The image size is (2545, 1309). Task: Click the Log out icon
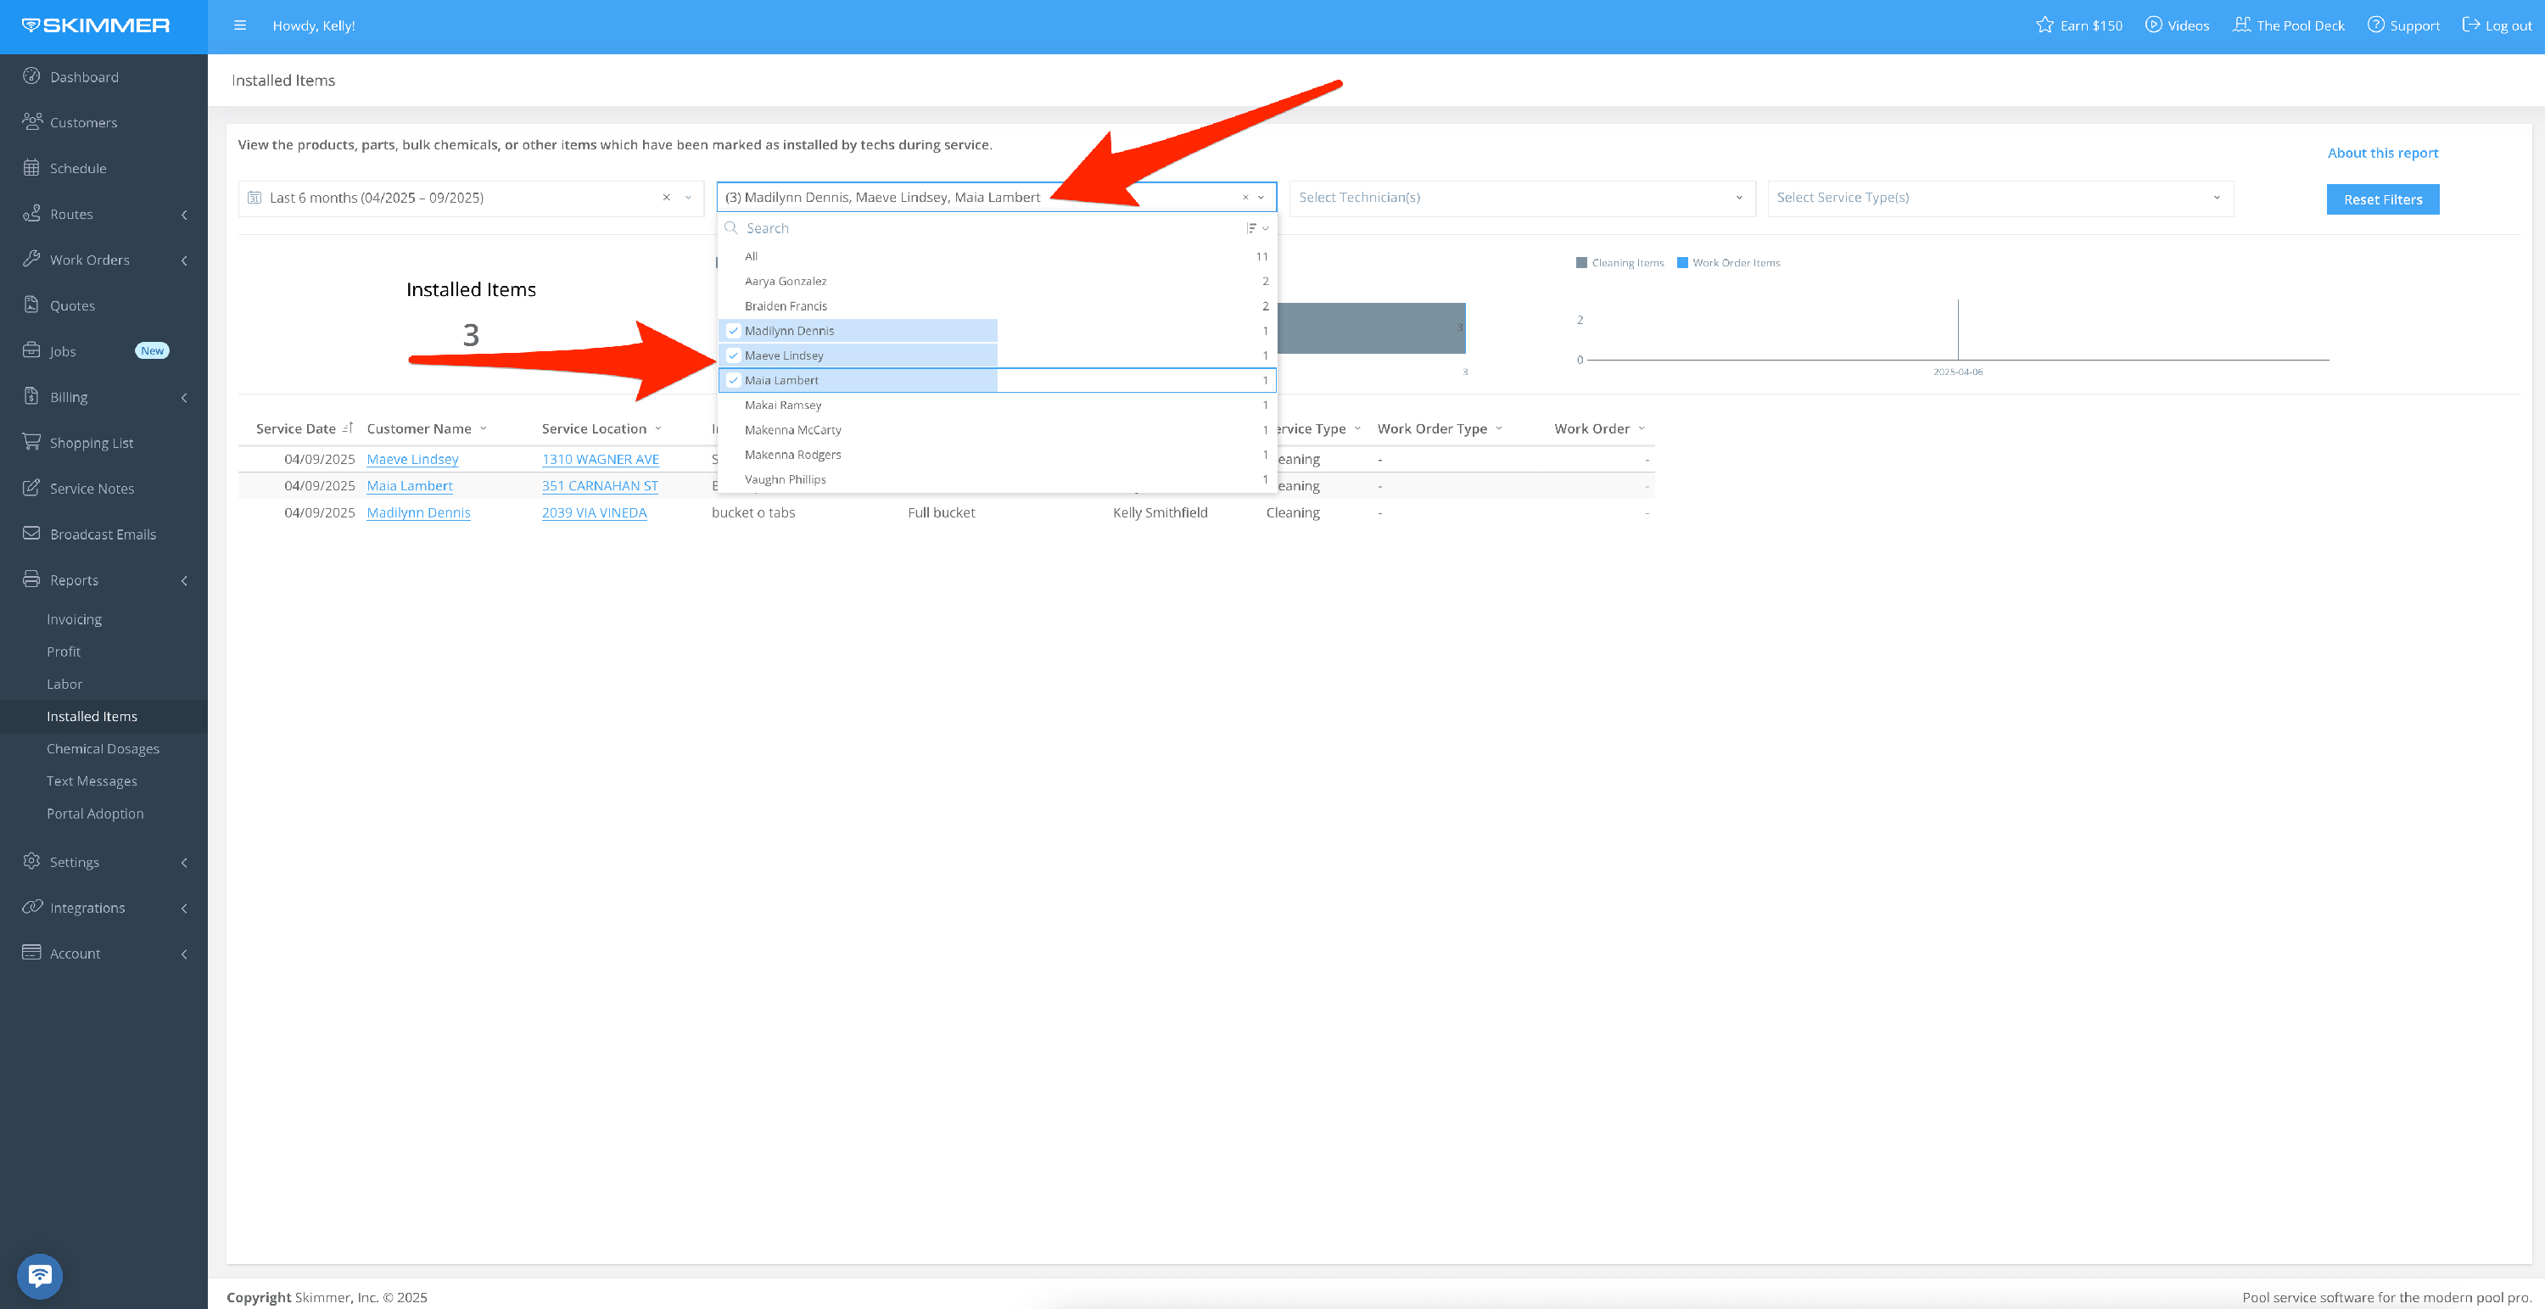click(2469, 25)
